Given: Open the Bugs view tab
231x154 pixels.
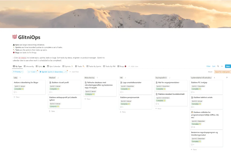Looking at the screenshot, I should tap(123, 66).
